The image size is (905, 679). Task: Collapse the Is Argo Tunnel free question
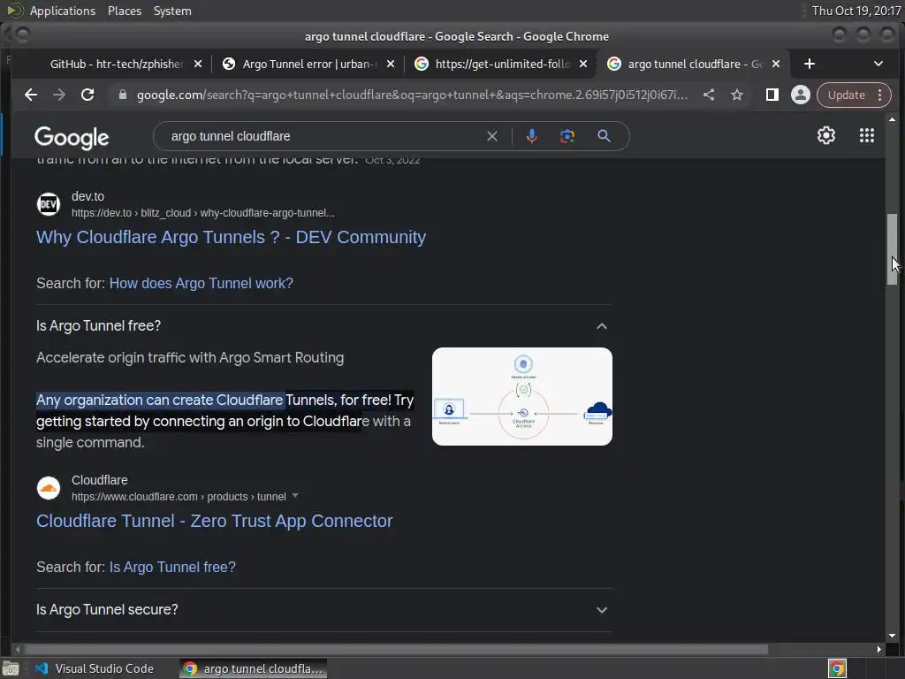tap(601, 326)
